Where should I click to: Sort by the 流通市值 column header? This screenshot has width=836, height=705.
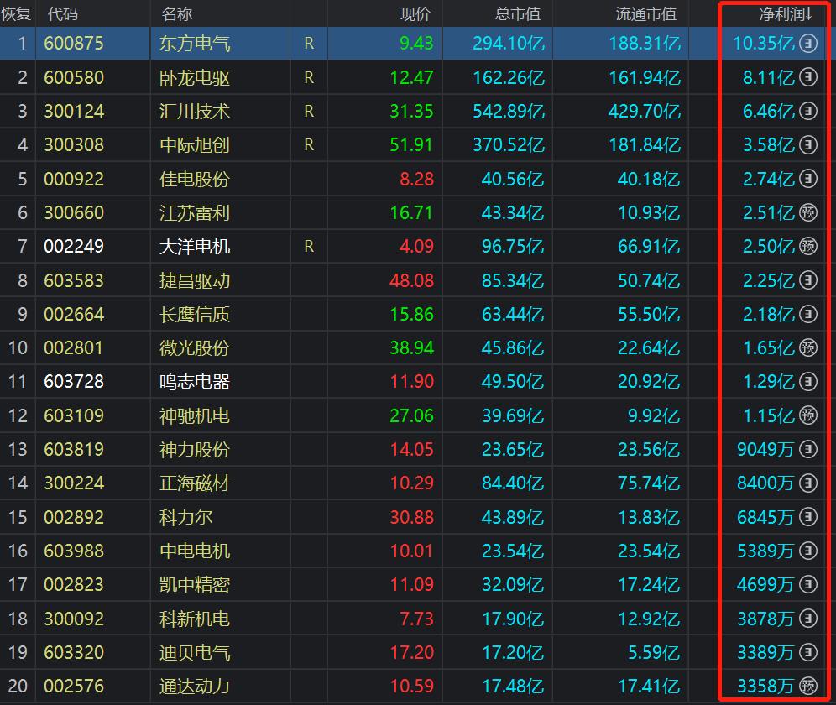(645, 14)
